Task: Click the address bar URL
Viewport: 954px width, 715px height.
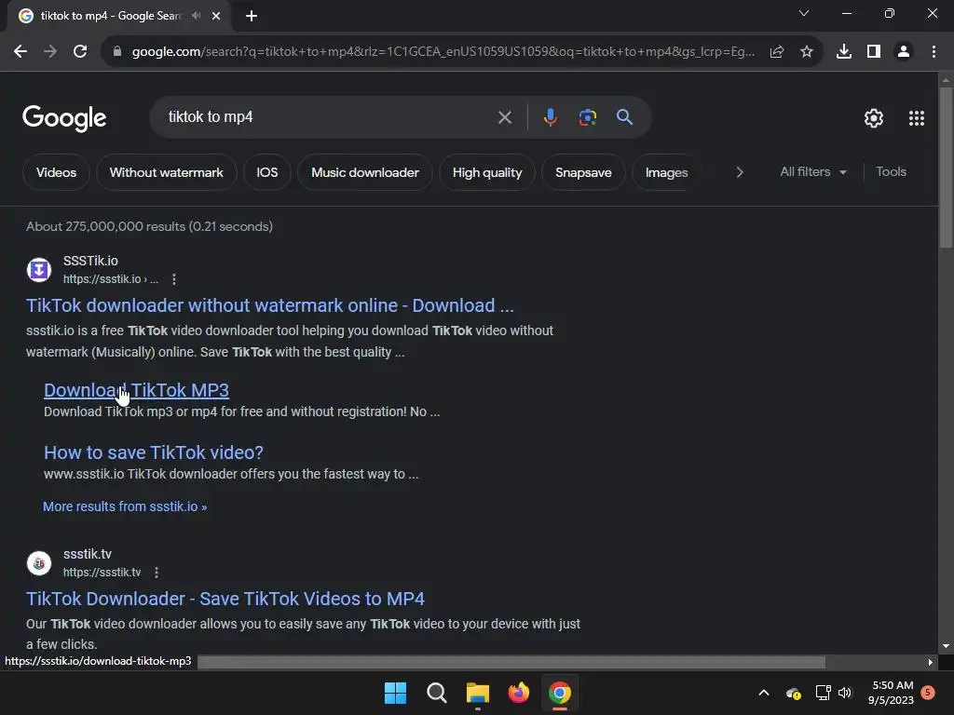Action: (x=443, y=52)
